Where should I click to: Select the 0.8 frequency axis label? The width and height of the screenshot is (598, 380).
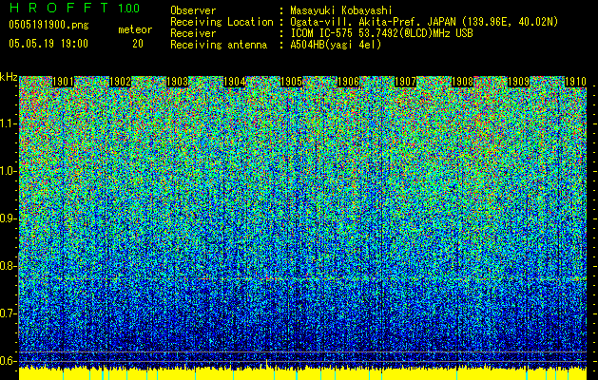9,266
